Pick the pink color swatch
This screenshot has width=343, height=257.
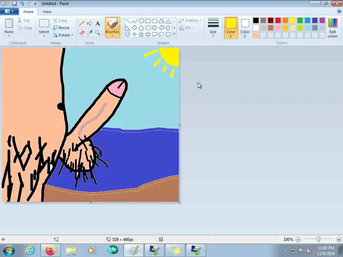tap(278, 28)
